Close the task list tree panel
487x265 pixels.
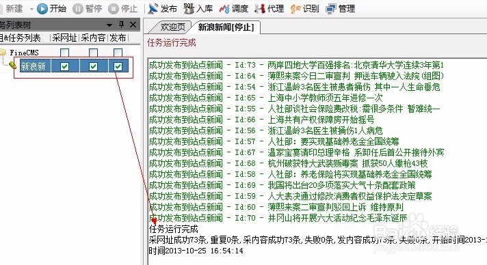tap(133, 25)
